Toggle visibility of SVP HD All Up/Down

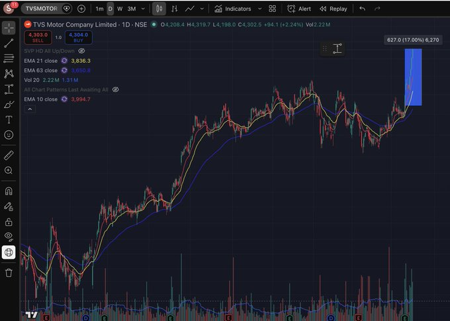[82, 51]
